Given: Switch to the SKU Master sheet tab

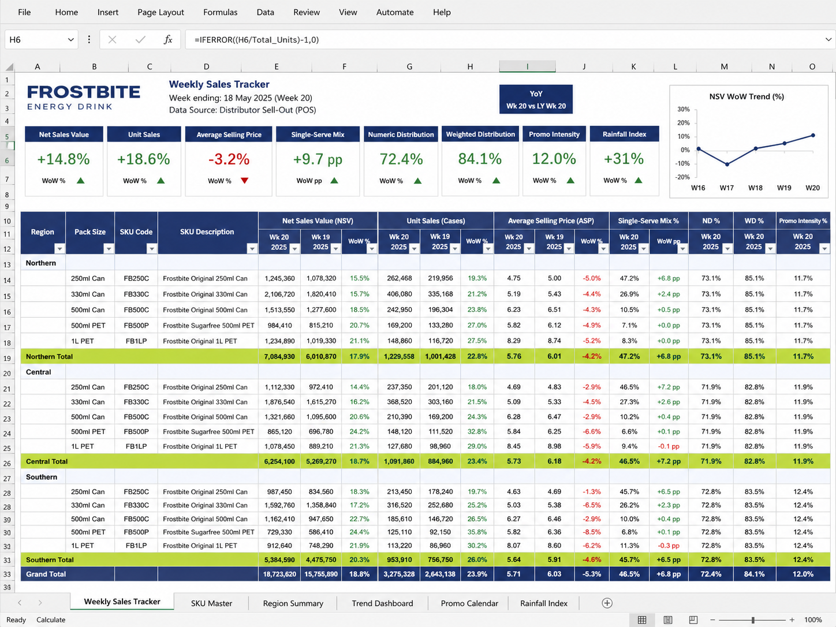Looking at the screenshot, I should coord(211,603).
